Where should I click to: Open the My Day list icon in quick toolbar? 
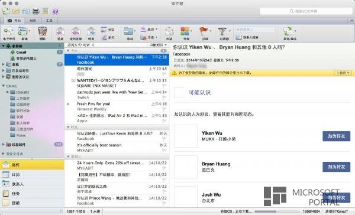click(x=46, y=11)
